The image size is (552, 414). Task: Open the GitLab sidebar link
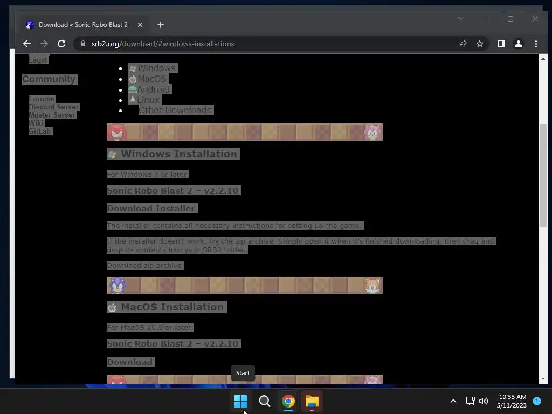coord(40,132)
